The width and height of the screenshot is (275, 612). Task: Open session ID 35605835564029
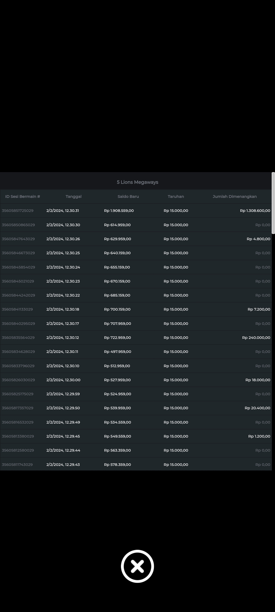pyautogui.click(x=18, y=338)
